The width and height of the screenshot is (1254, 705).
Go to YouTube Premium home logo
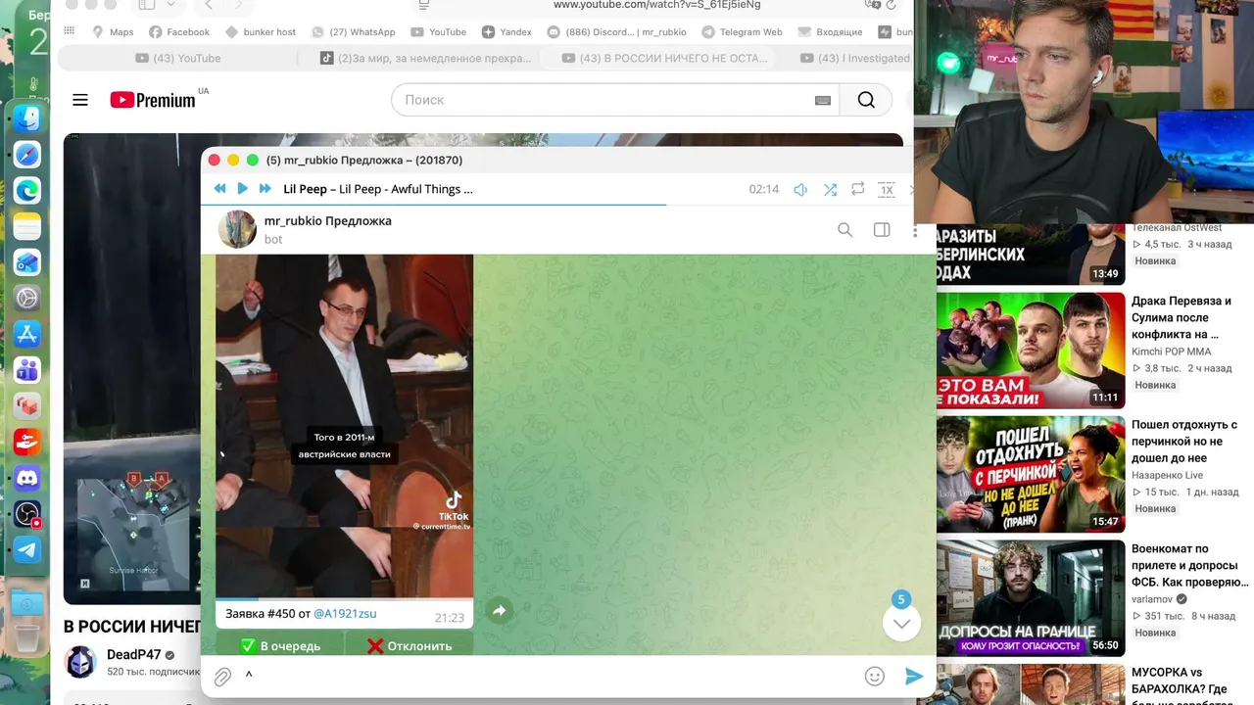pos(153,100)
